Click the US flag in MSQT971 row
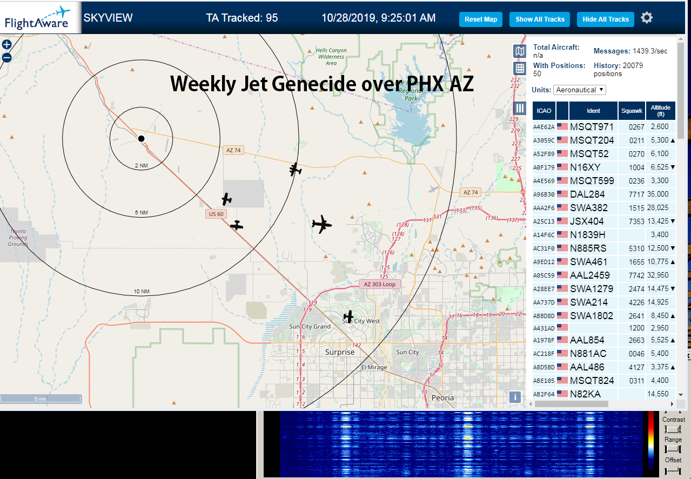The image size is (691, 479). 562,126
